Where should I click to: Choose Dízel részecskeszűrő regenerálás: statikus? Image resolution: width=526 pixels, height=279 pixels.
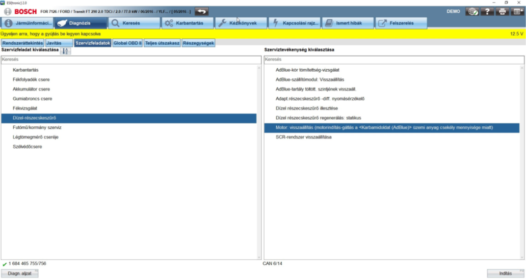coord(318,118)
